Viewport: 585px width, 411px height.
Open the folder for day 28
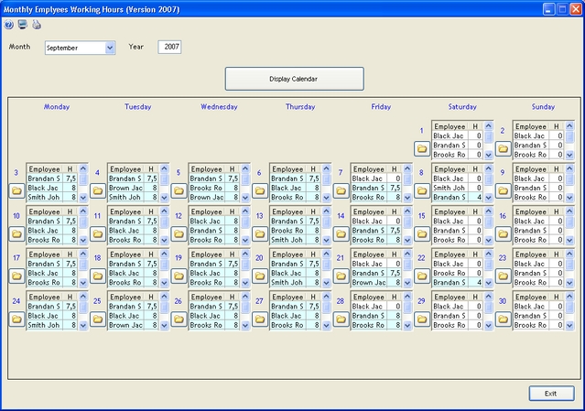point(341,319)
